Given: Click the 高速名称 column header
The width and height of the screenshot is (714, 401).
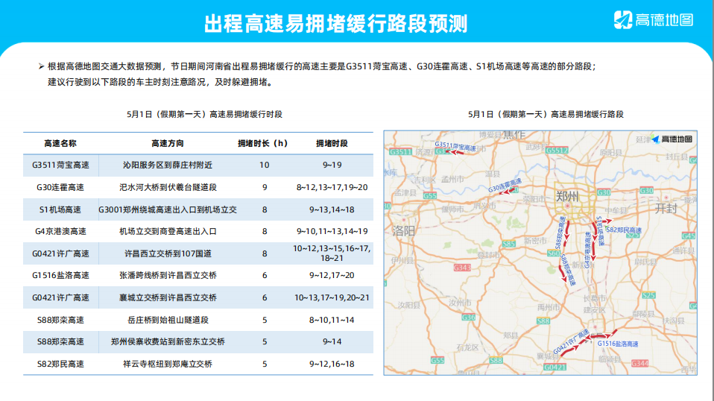Looking at the screenshot, I should pos(60,143).
